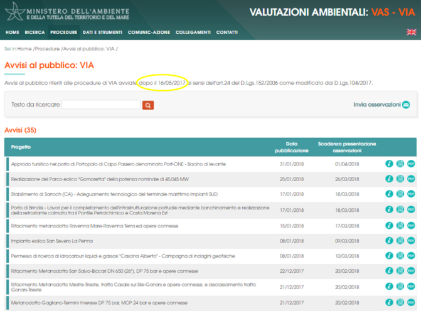Image resolution: width=421 pixels, height=311 pixels.
Task: Click deadline date 26/03/2018
Action: click(x=347, y=179)
